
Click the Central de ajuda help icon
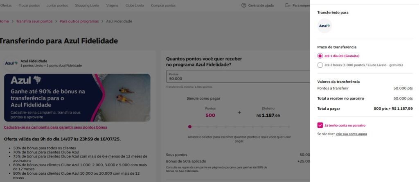[244, 5]
